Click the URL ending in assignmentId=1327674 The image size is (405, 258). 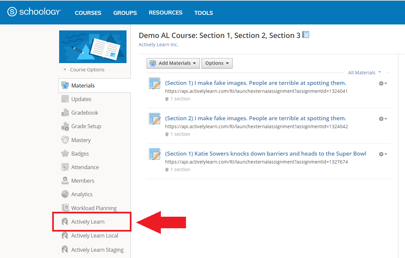click(256, 162)
